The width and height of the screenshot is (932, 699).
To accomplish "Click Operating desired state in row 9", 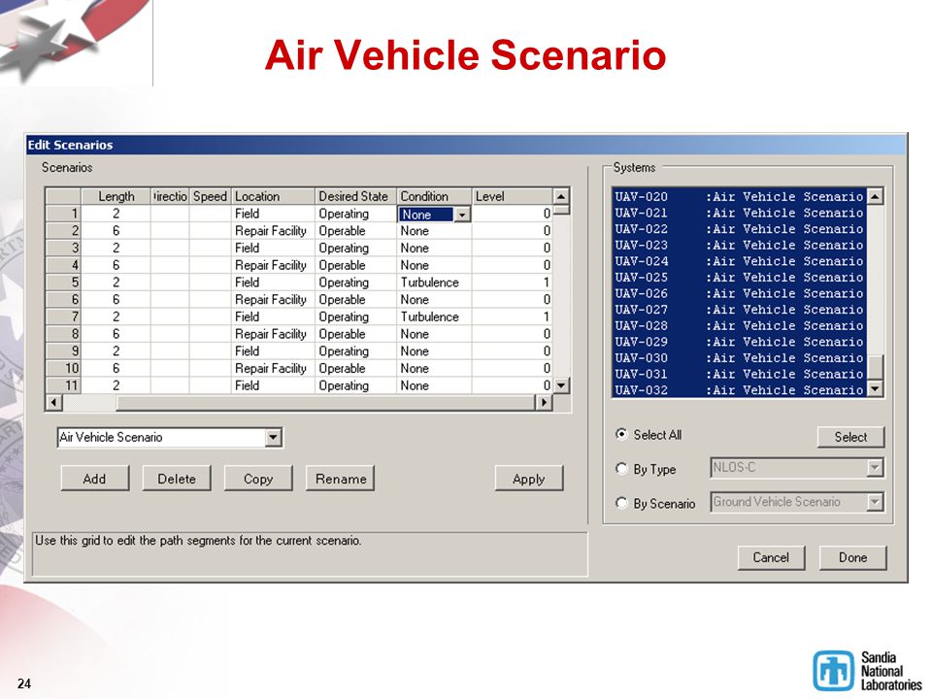I will 355,351.
